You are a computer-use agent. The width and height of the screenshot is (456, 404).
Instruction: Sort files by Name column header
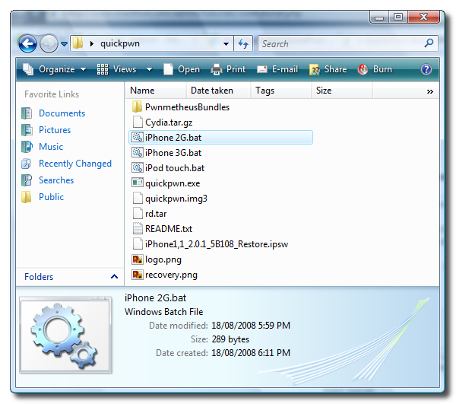coord(143,91)
